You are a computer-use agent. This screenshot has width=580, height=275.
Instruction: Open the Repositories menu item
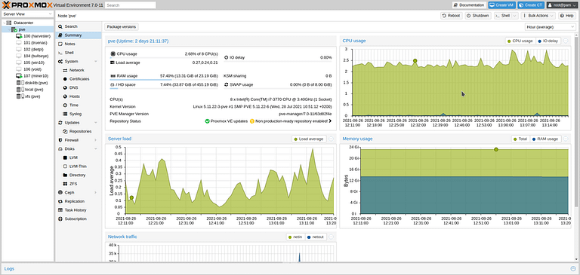pyautogui.click(x=80, y=131)
